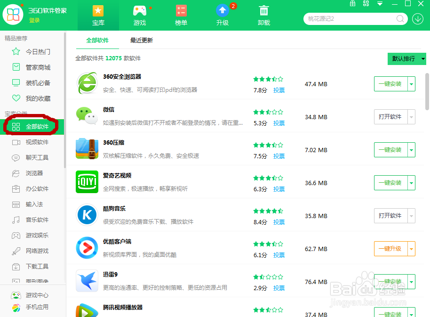Click 投票 link for 酷狗音乐

point(279,222)
